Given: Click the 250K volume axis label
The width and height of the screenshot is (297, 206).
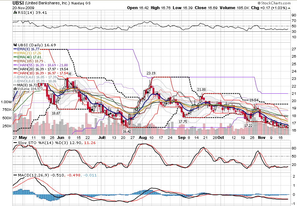Looking at the screenshot, I should click(x=7, y=126).
